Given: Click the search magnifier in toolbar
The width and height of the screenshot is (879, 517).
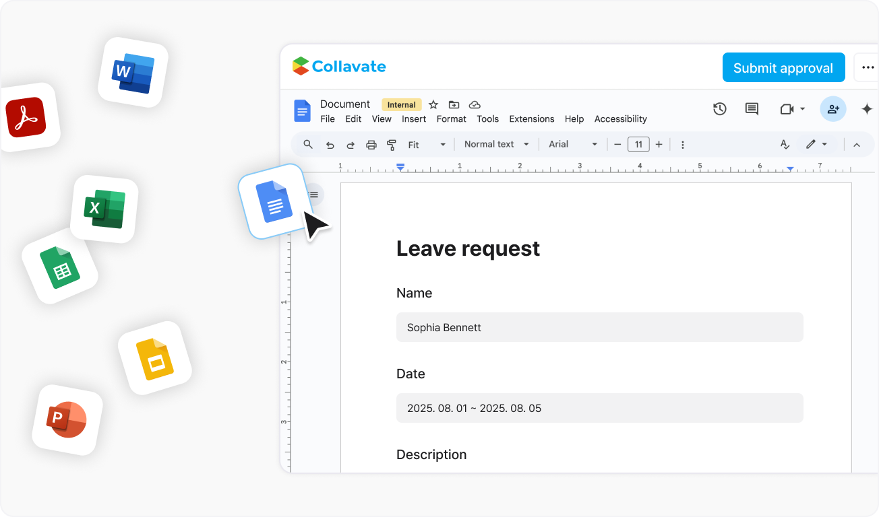Looking at the screenshot, I should [x=308, y=145].
